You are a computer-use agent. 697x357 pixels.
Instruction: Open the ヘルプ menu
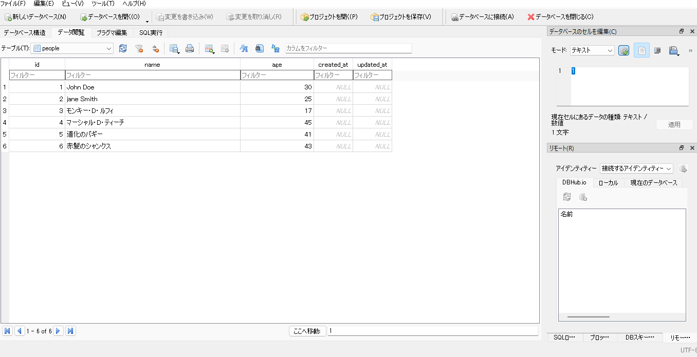click(x=134, y=3)
